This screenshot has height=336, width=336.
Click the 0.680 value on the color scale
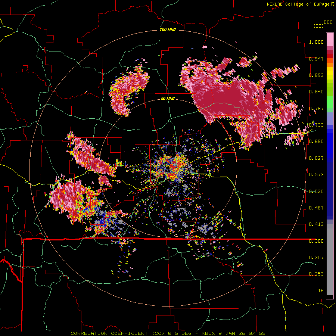[x=316, y=141]
